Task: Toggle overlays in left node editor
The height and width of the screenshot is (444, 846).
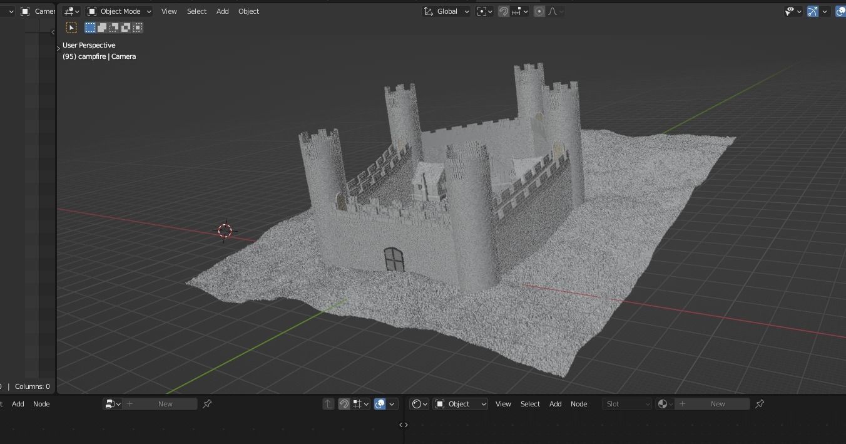Action: 380,404
